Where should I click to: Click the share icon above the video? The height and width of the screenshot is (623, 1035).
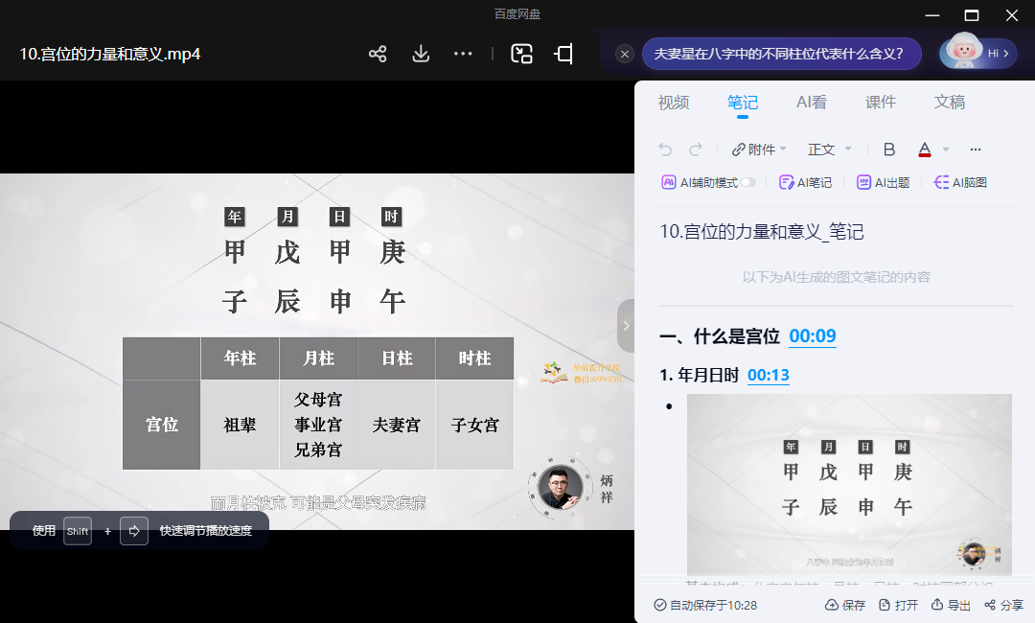pos(377,55)
